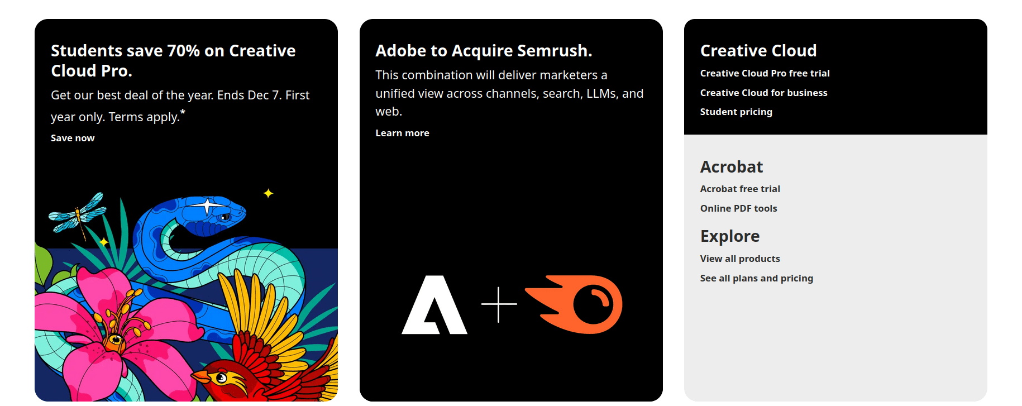Click the Adobe to Acquire Semrush headline

click(x=483, y=51)
